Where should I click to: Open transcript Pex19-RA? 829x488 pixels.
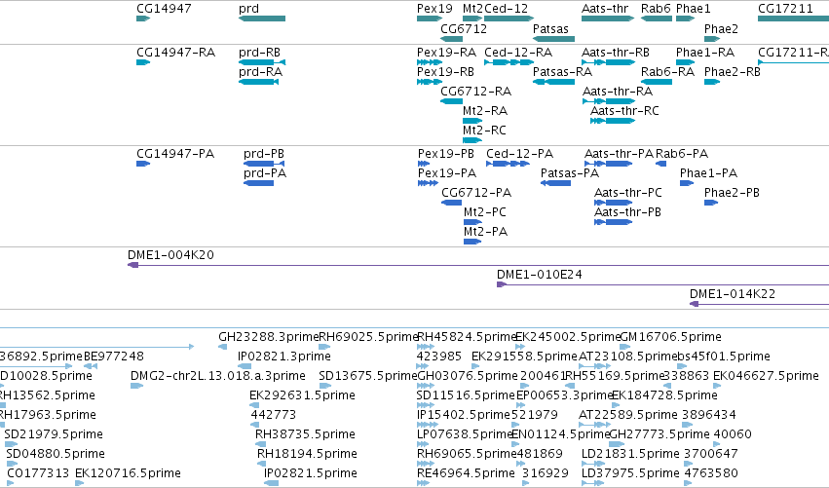pyautogui.click(x=446, y=53)
